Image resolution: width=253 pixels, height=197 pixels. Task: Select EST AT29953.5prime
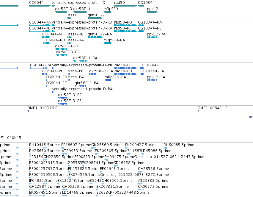(77, 151)
